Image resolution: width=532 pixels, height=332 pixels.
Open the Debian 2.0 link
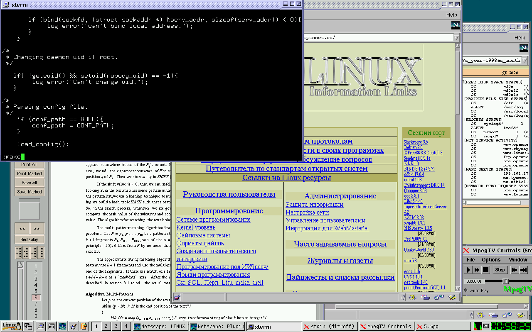coord(413,147)
